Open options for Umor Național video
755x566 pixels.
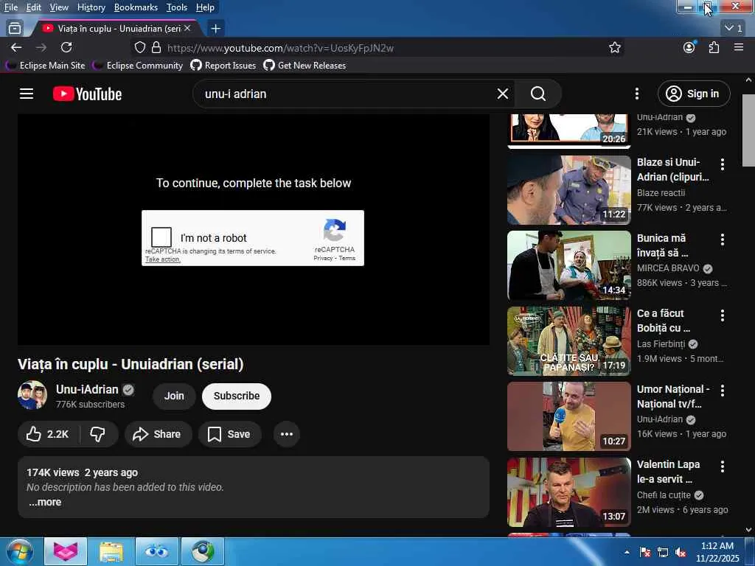723,391
